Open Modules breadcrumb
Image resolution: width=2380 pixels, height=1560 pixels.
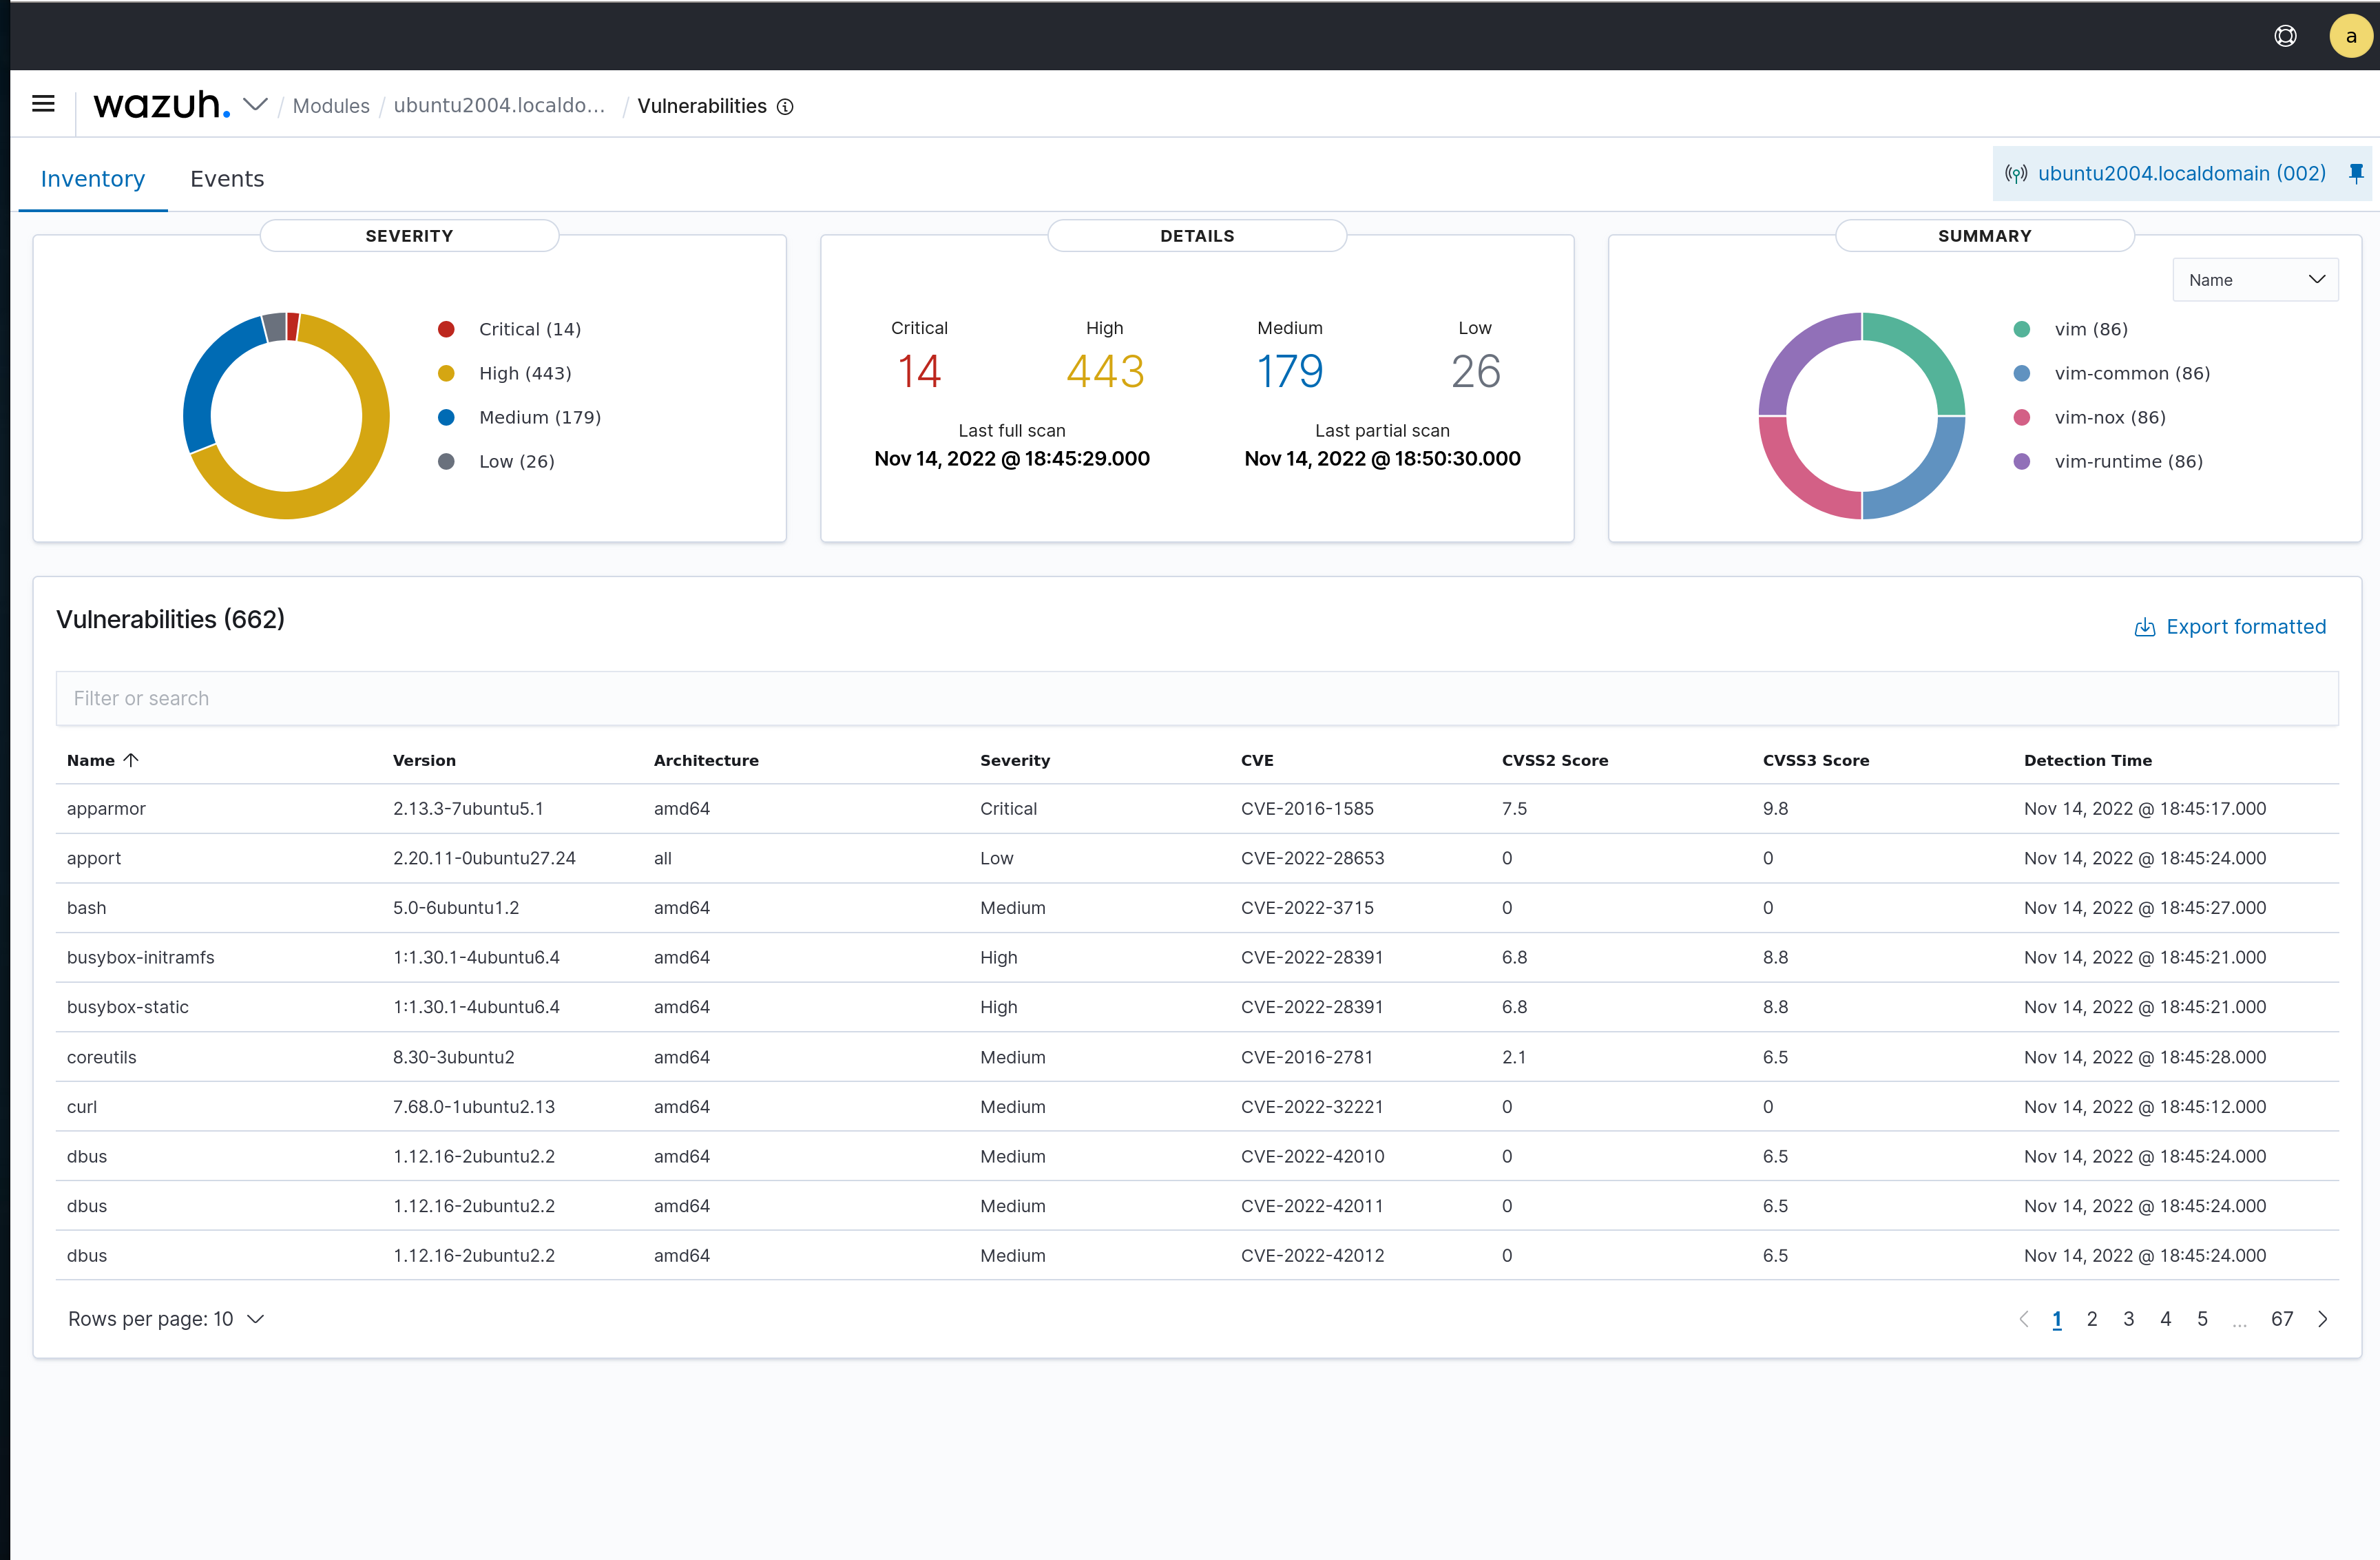(x=331, y=106)
